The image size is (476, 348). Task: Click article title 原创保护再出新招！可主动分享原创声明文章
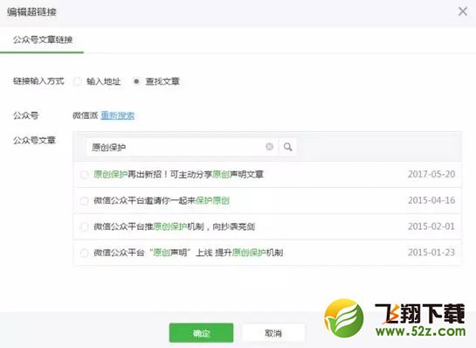click(x=178, y=175)
